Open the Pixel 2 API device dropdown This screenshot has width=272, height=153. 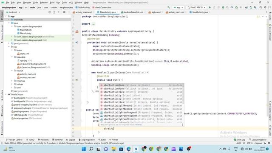point(196,8)
